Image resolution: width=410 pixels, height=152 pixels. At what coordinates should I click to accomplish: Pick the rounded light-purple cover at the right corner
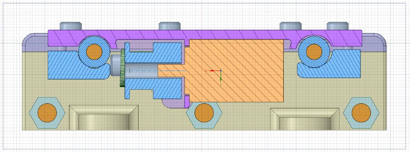click(x=375, y=43)
